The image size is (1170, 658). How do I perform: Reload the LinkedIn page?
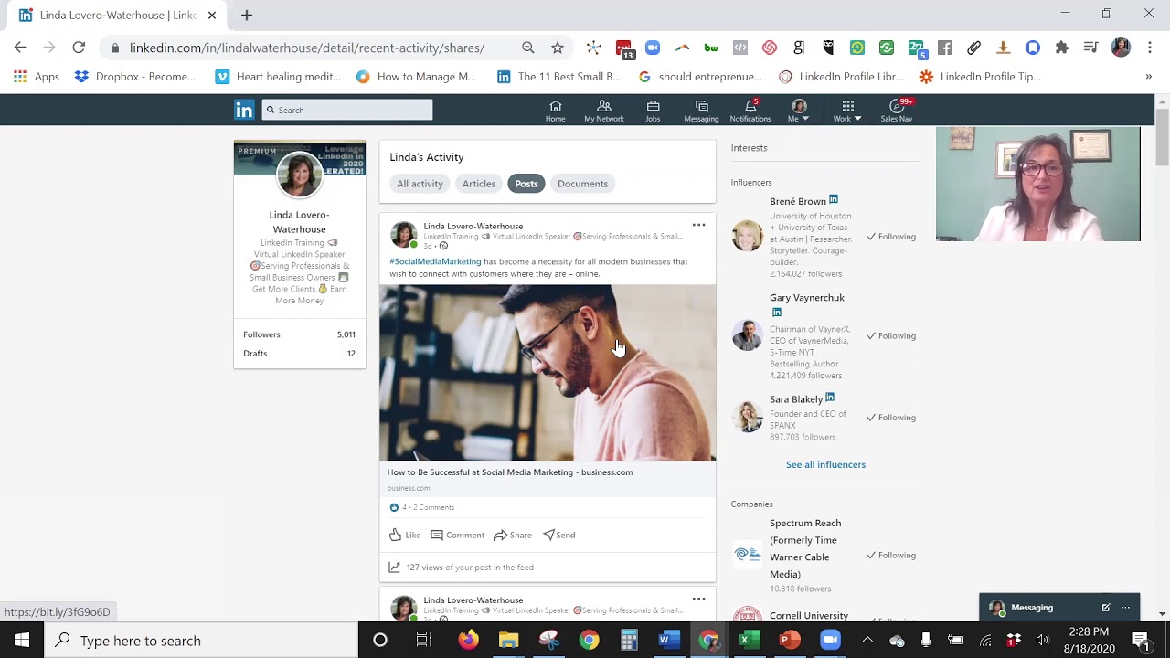[79, 48]
